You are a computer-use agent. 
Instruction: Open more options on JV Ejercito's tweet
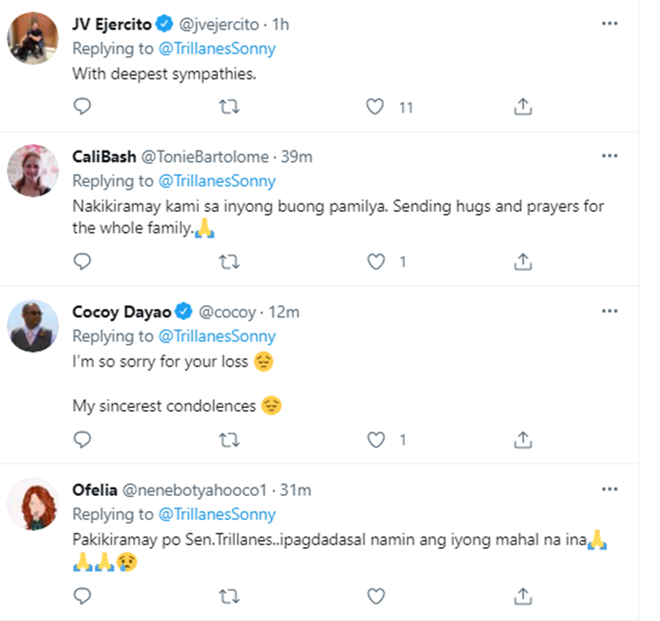coord(609,24)
